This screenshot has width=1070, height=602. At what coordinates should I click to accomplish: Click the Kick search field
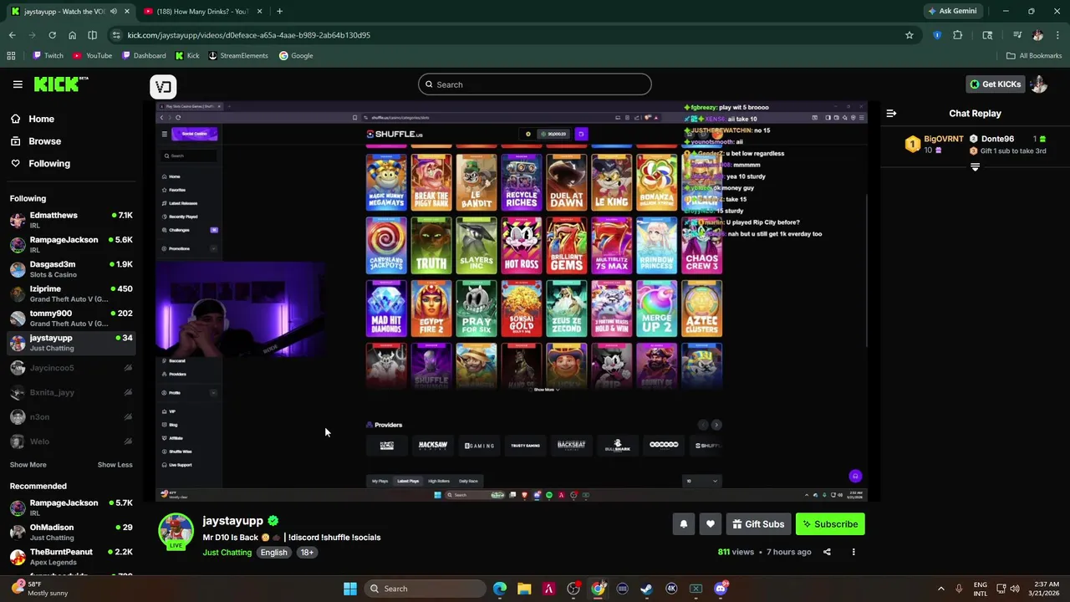tap(534, 84)
